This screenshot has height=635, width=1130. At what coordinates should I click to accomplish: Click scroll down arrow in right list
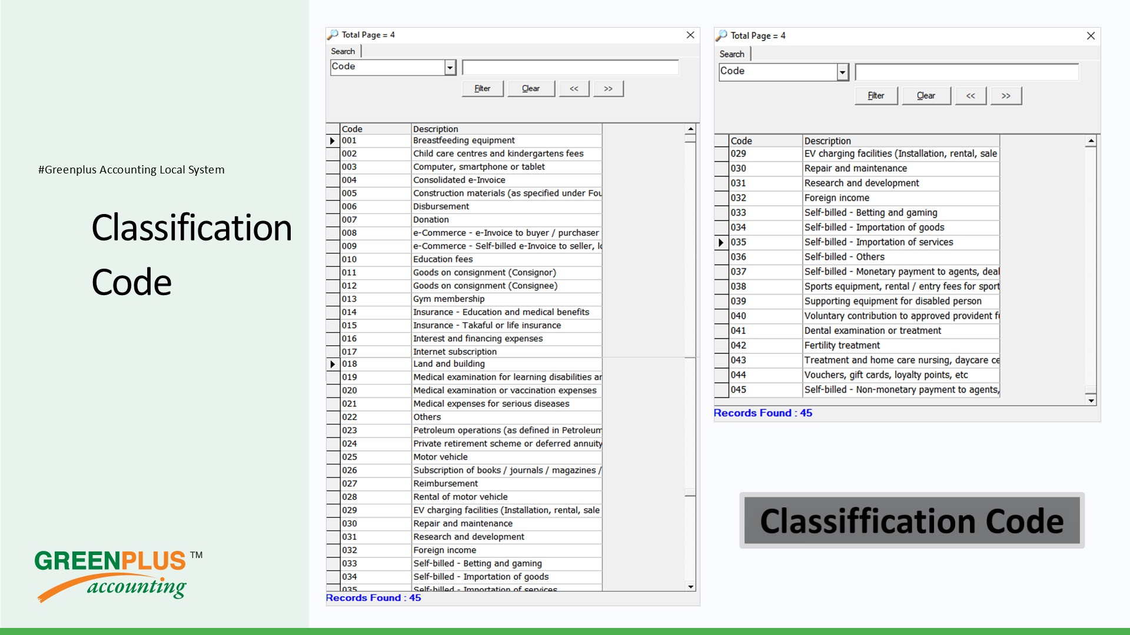click(x=1091, y=400)
